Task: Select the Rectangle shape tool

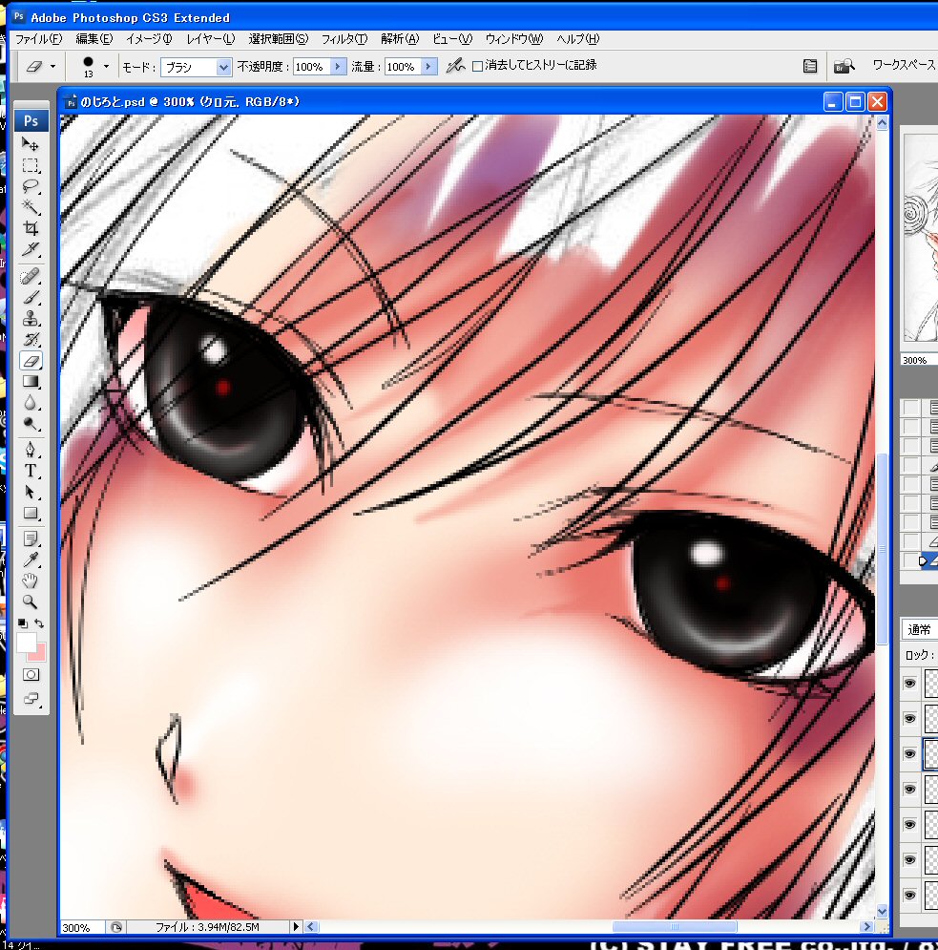Action: 30,513
